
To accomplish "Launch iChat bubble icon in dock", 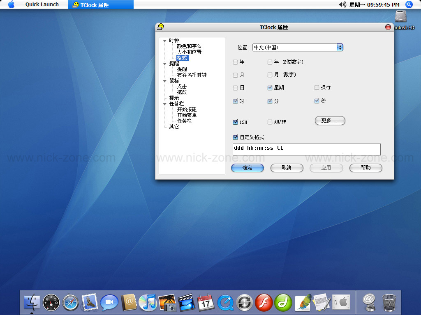I will pos(109,303).
